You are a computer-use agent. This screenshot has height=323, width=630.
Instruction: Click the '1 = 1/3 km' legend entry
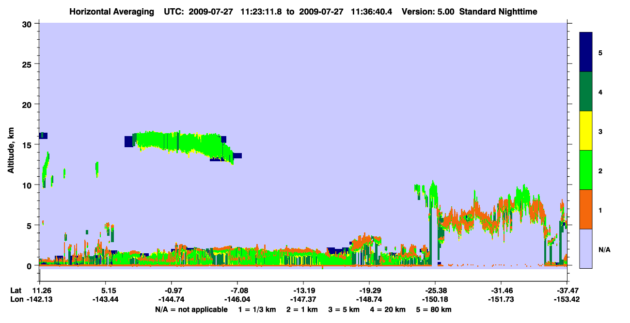tap(256, 309)
